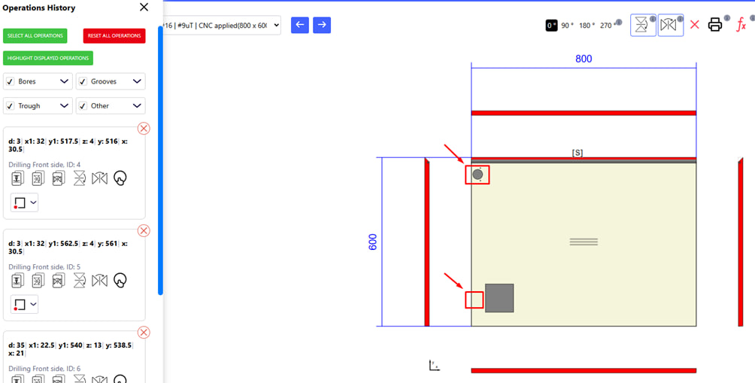Toggle the Grooves checkbox
This screenshot has width=755, height=383.
tap(83, 81)
